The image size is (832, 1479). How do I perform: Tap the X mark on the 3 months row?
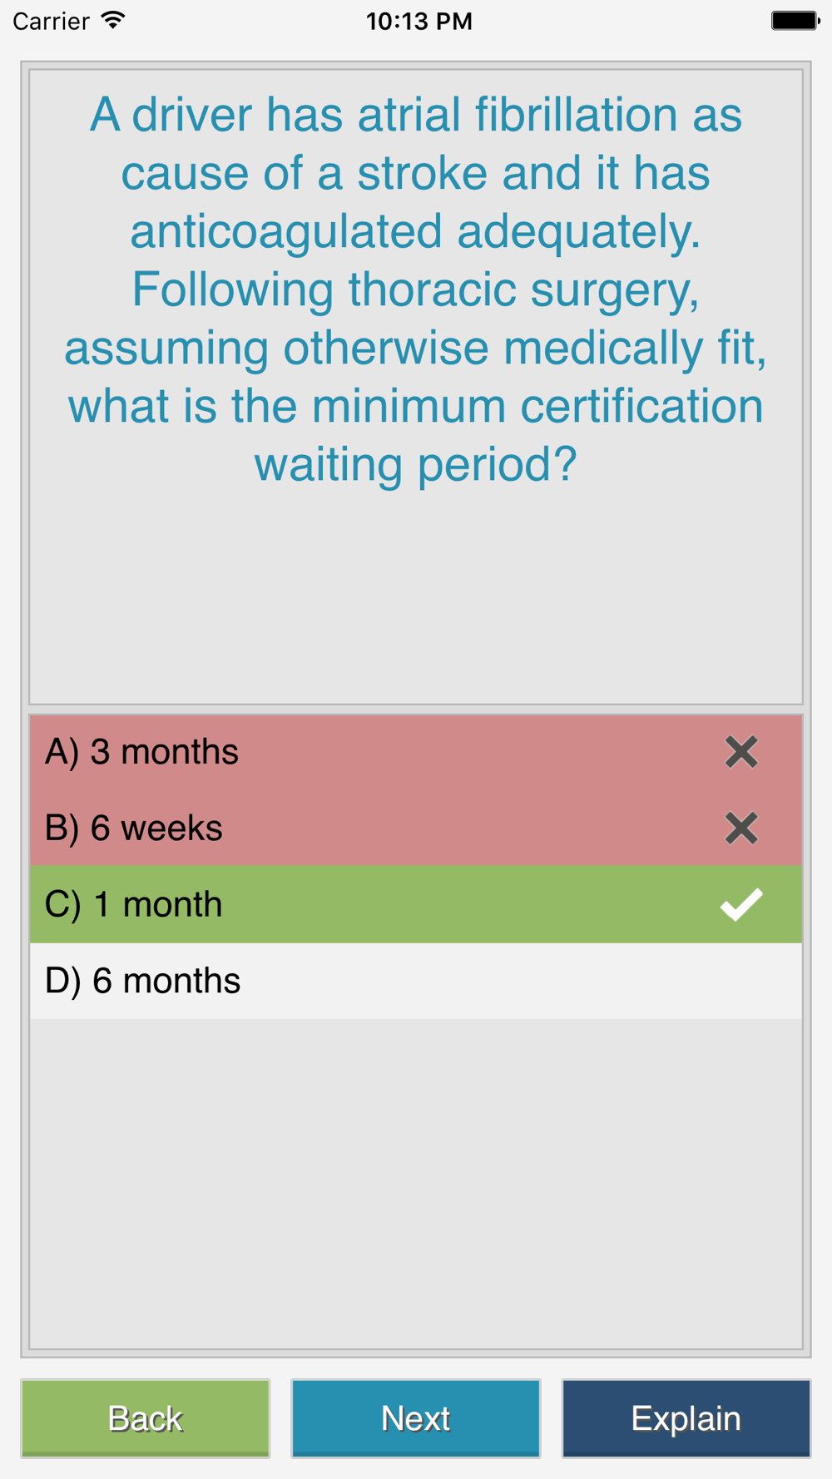coord(740,752)
